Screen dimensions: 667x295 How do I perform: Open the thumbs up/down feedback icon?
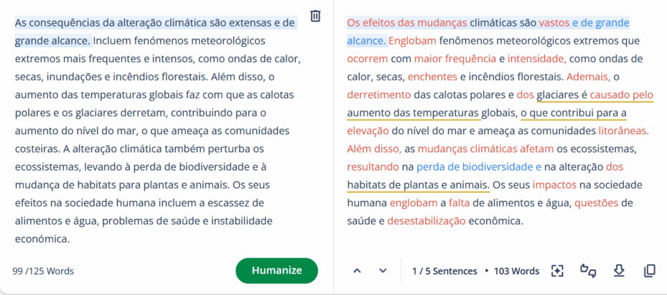[x=588, y=271]
